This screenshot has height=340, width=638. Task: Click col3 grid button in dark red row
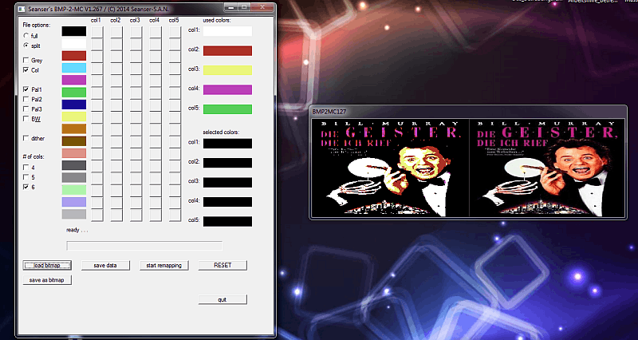pyautogui.click(x=136, y=57)
